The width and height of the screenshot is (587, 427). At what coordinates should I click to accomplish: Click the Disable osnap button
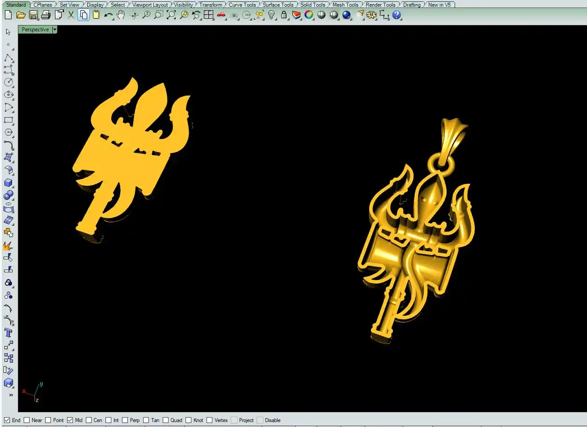260,420
